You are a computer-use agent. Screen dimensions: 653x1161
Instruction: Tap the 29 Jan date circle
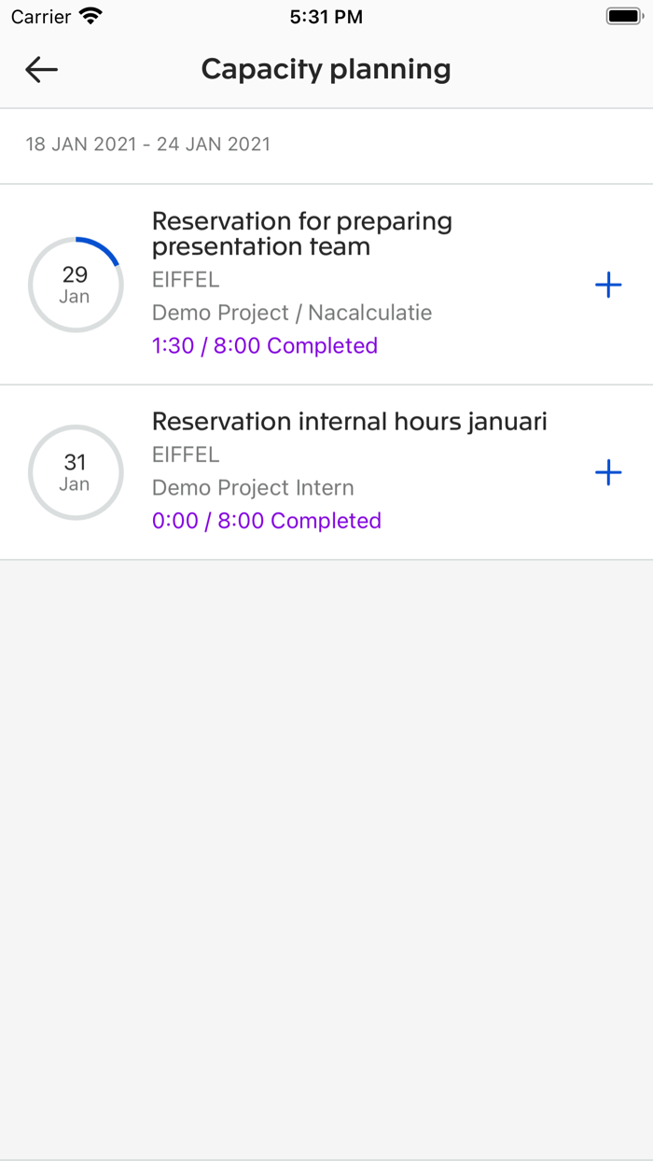coord(76,285)
